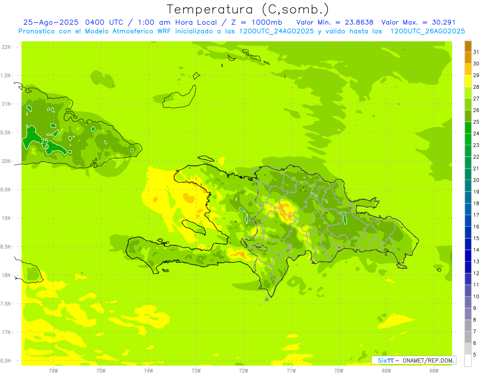Click the '28' legend scale value
The height and width of the screenshot is (376, 487).
pyautogui.click(x=476, y=87)
